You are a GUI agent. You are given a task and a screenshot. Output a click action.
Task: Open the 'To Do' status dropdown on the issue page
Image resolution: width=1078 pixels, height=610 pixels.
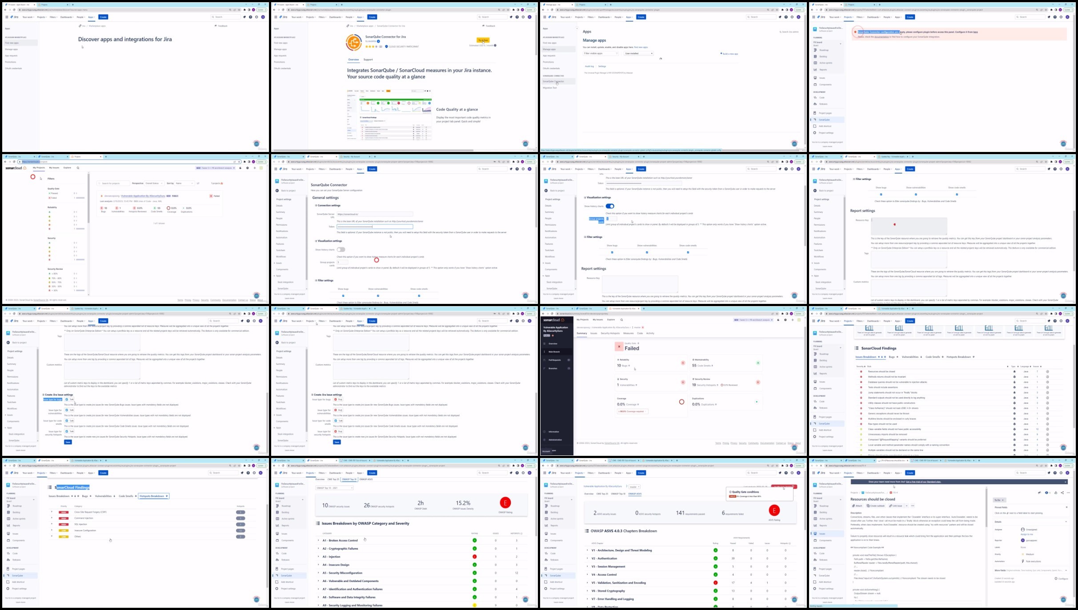click(999, 500)
